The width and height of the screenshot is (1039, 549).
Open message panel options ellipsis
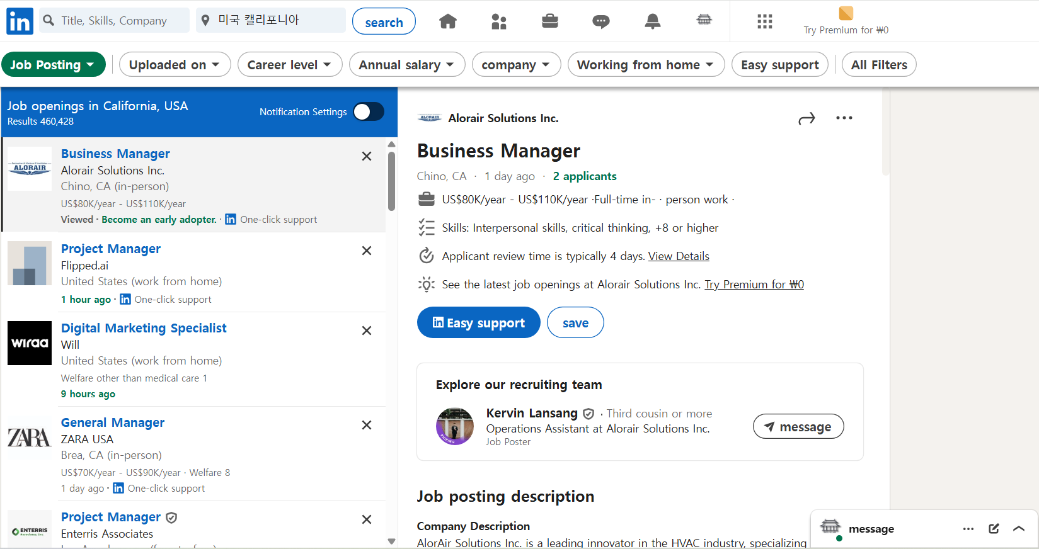pyautogui.click(x=968, y=529)
